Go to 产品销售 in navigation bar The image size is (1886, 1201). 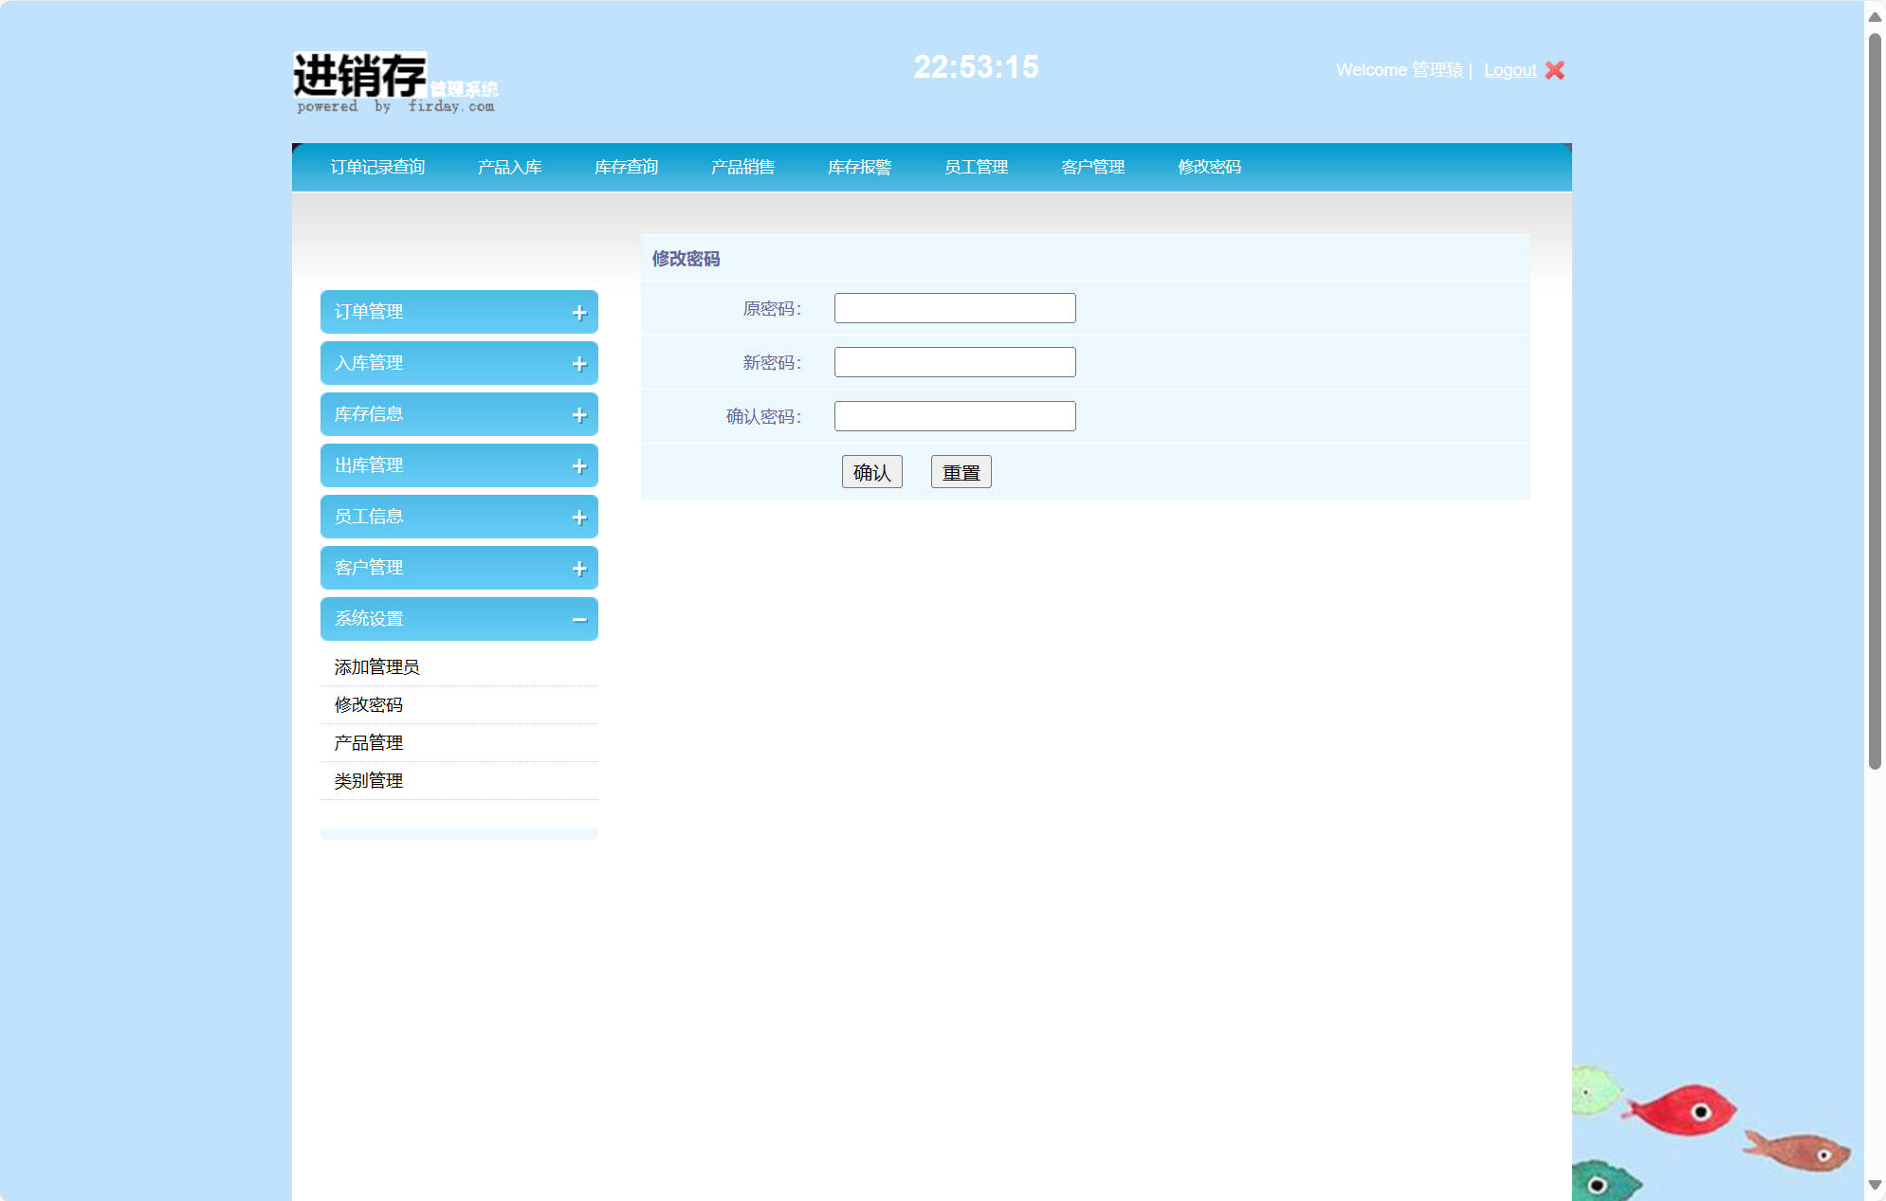pos(742,167)
